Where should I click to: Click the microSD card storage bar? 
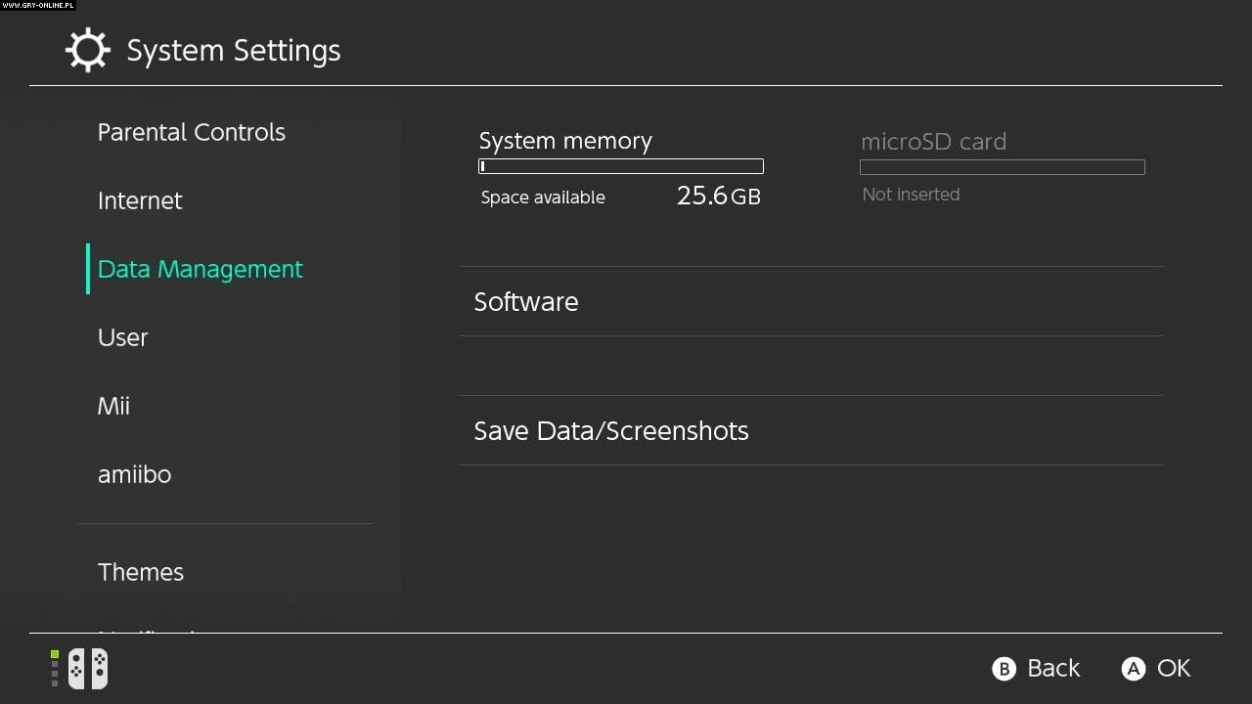pyautogui.click(x=1002, y=167)
